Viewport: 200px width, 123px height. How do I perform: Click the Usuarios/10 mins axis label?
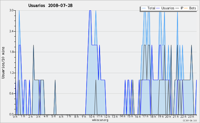(3, 63)
